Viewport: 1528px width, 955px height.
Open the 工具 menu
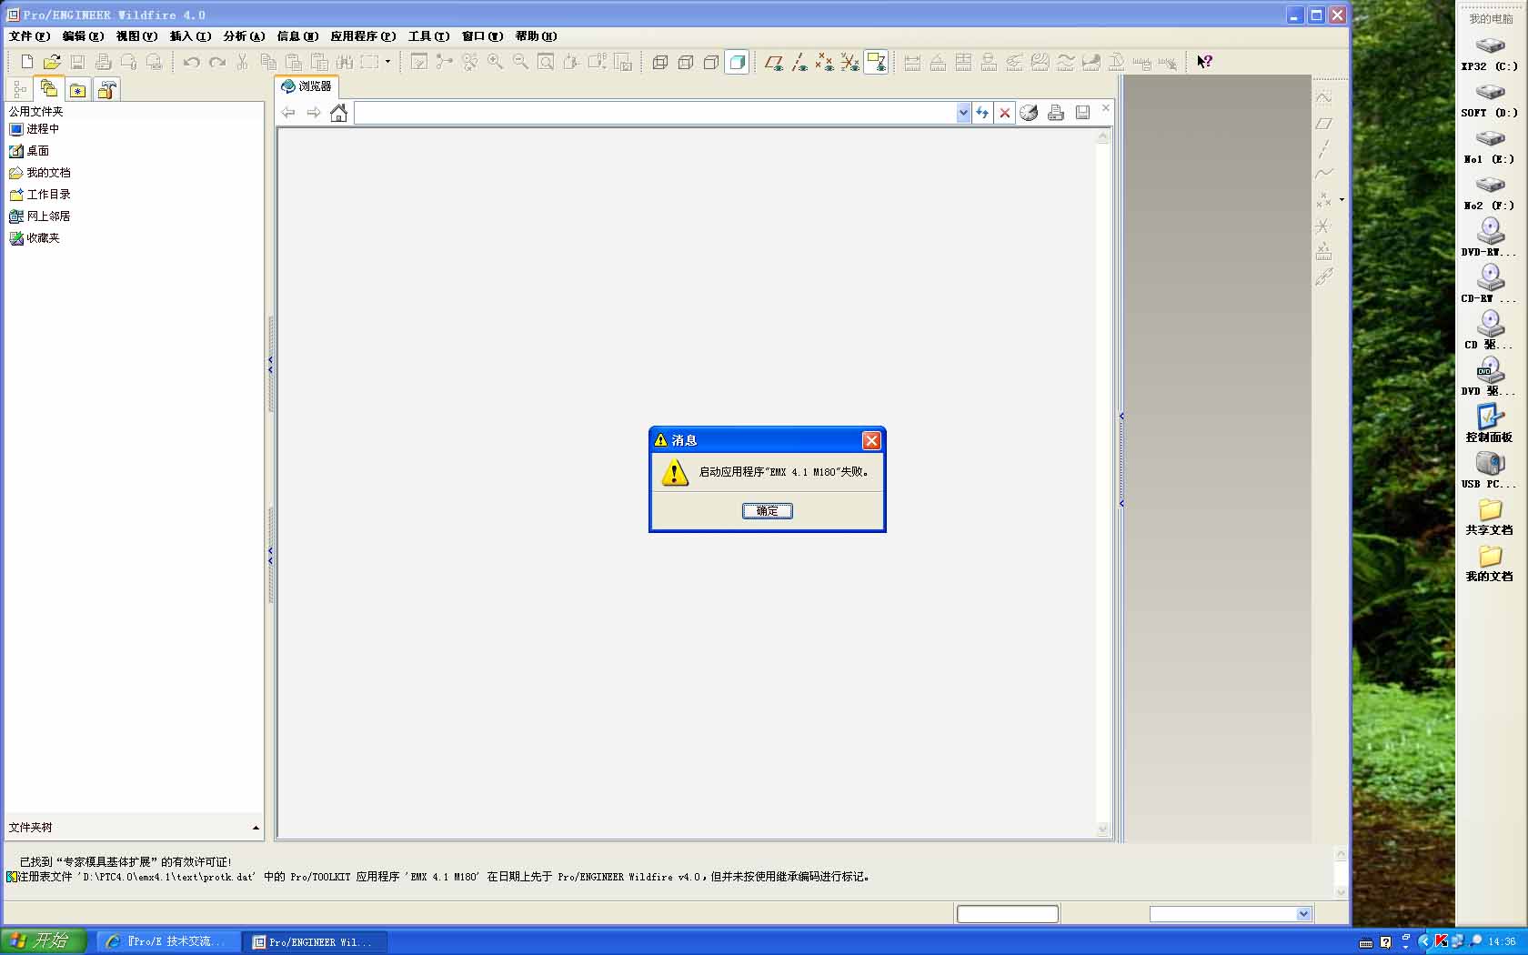click(428, 36)
